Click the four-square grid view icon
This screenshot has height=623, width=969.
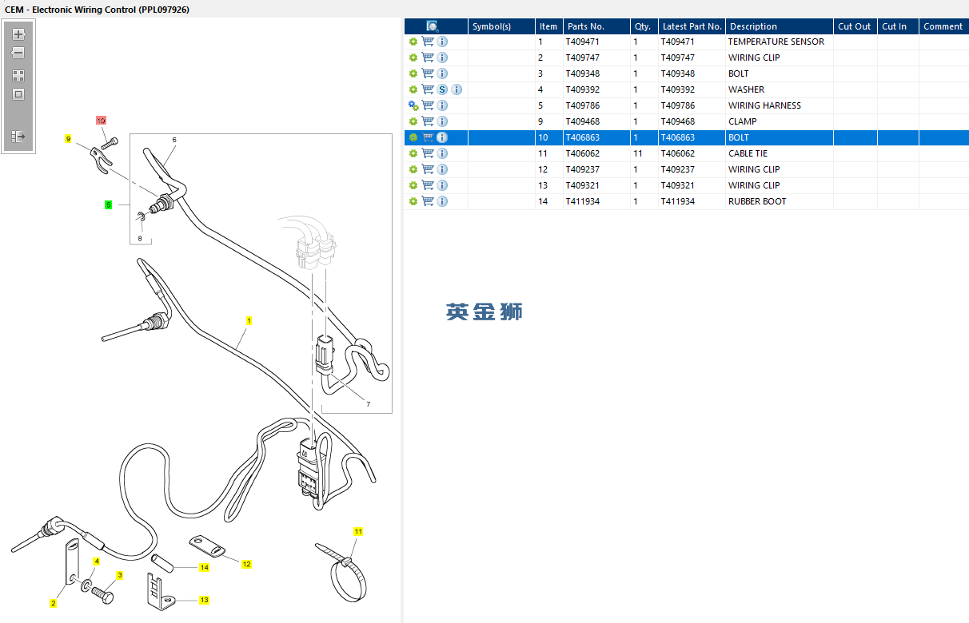click(x=18, y=76)
